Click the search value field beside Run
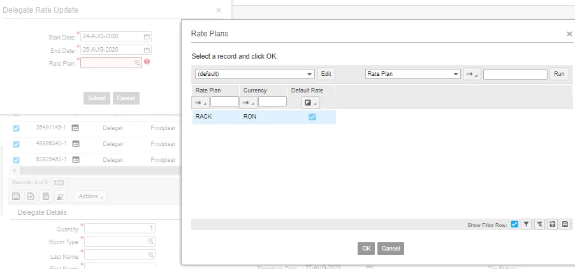Viewport: 575px width, 269px height. point(515,74)
